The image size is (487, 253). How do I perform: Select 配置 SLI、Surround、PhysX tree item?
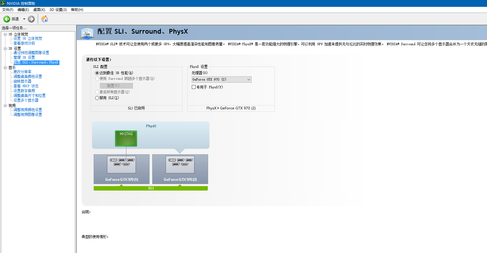pos(36,62)
